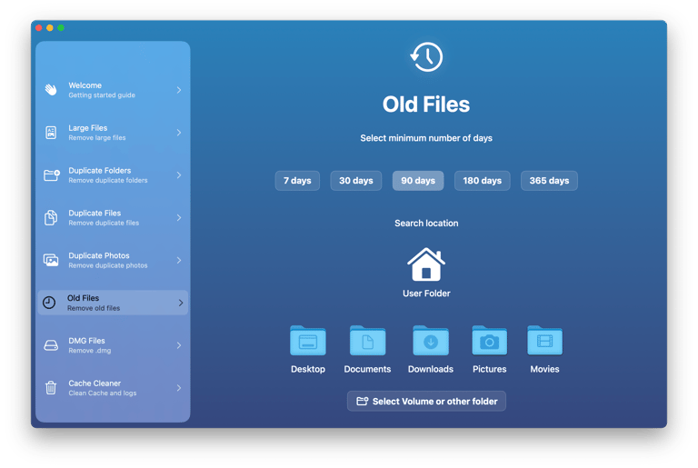Click the Downloads folder label
Image resolution: width=698 pixels, height=468 pixels.
431,369
